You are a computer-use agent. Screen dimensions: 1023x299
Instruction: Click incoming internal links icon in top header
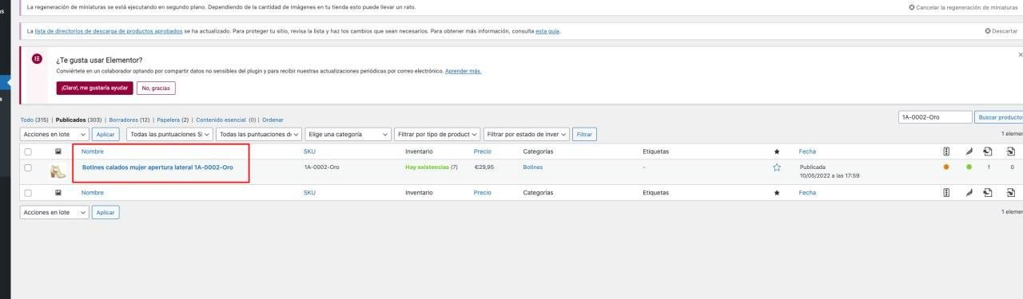coord(1011,151)
